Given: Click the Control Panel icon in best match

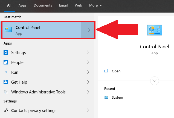Looking at the screenshot, I should tap(8, 29).
